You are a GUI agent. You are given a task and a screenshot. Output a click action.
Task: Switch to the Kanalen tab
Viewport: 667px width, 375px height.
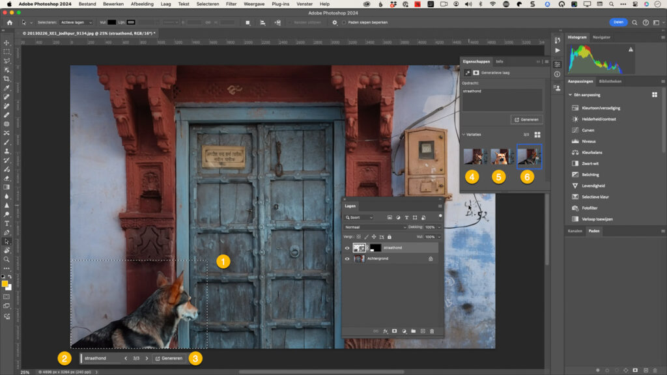point(575,231)
